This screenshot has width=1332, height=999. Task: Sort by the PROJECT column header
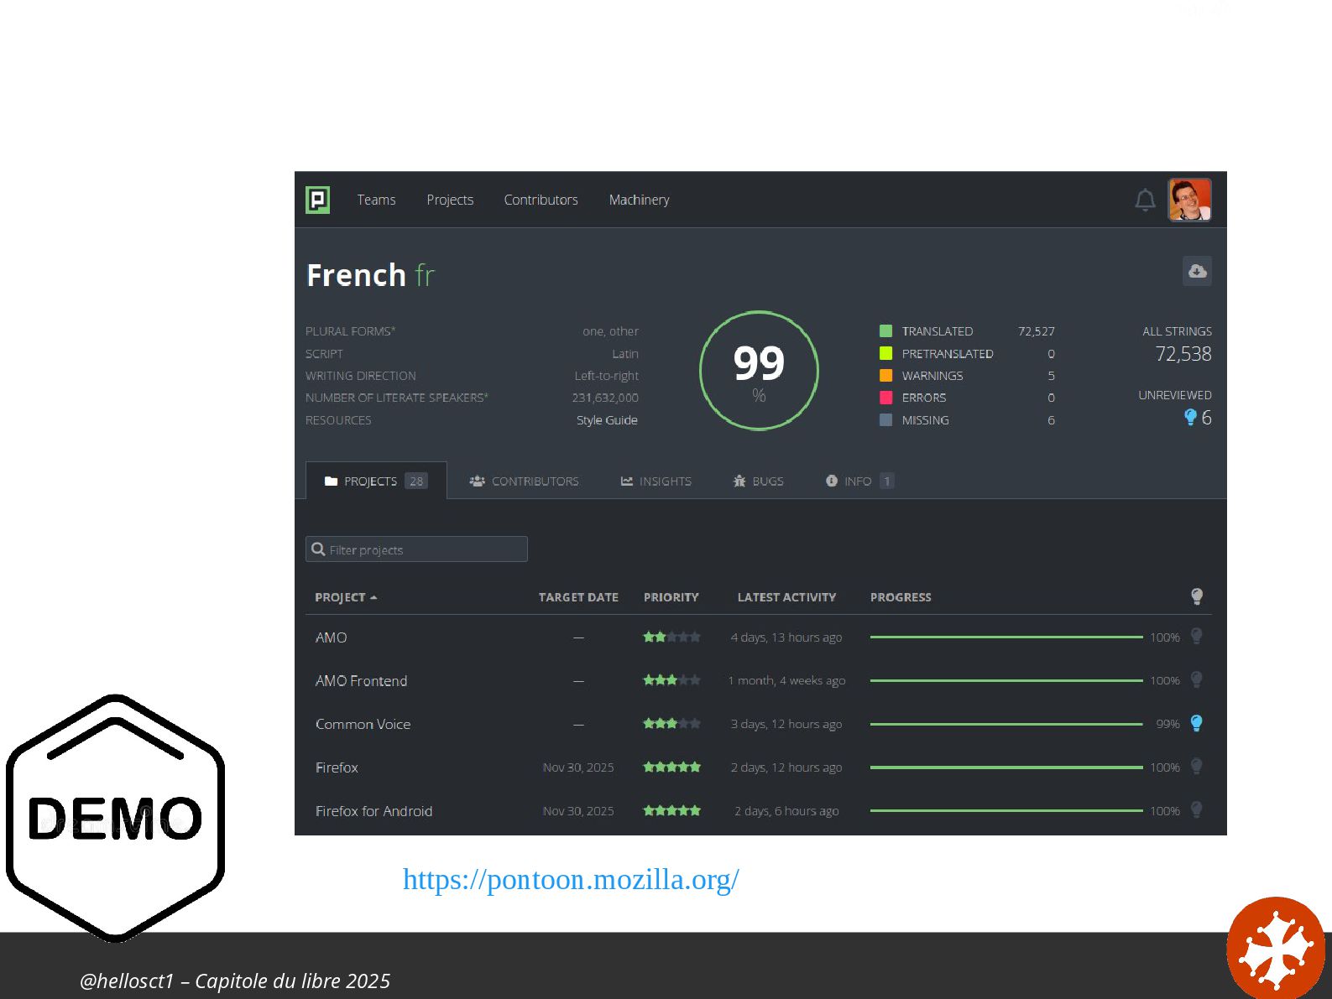pos(346,597)
